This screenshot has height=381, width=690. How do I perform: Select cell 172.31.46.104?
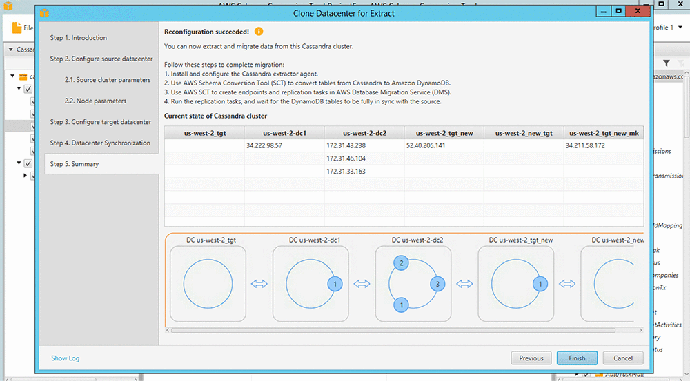[364, 158]
